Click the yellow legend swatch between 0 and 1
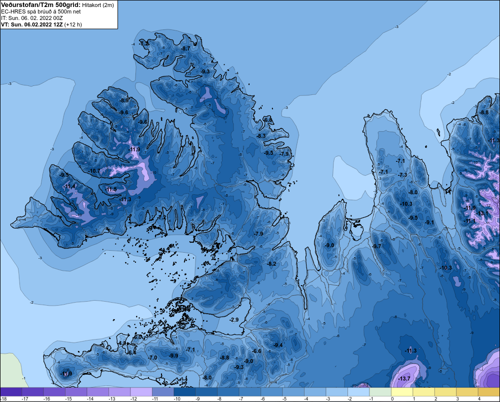This screenshot has width=500, height=402. click(402, 392)
